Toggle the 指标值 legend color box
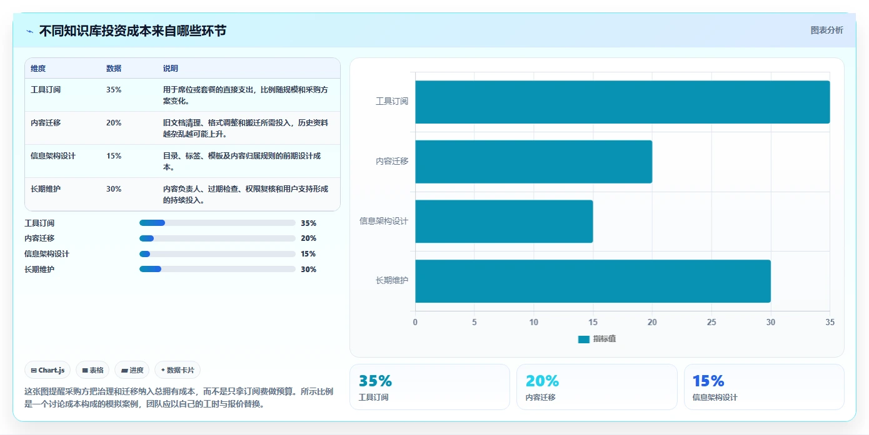Viewport: 869px width, 435px height. pyautogui.click(x=583, y=339)
